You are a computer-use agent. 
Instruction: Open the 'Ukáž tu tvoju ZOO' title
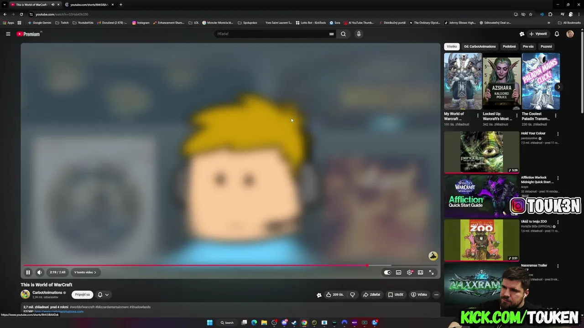coord(534,221)
